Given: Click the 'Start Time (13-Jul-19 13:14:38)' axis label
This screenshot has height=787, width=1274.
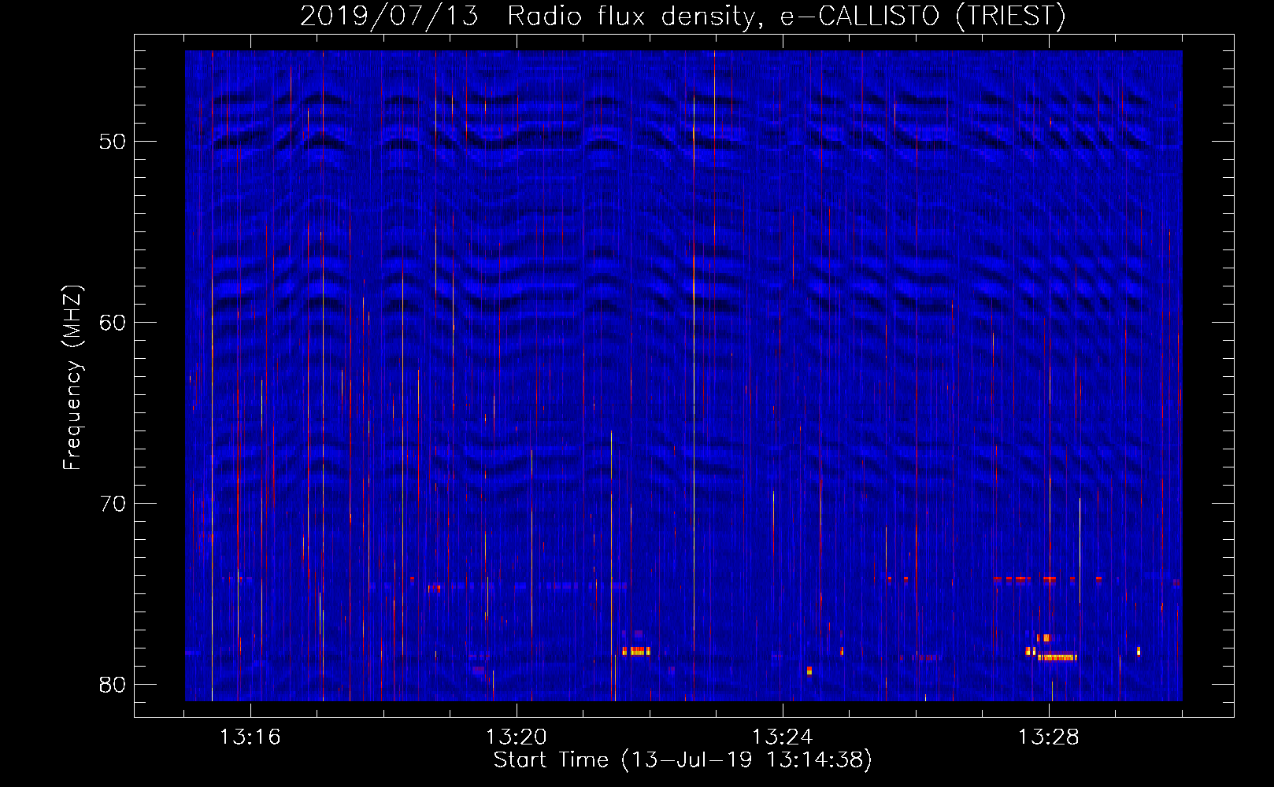Looking at the screenshot, I should pyautogui.click(x=683, y=760).
